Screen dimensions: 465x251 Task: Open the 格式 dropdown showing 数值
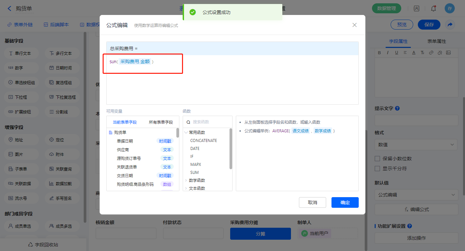[x=416, y=145]
